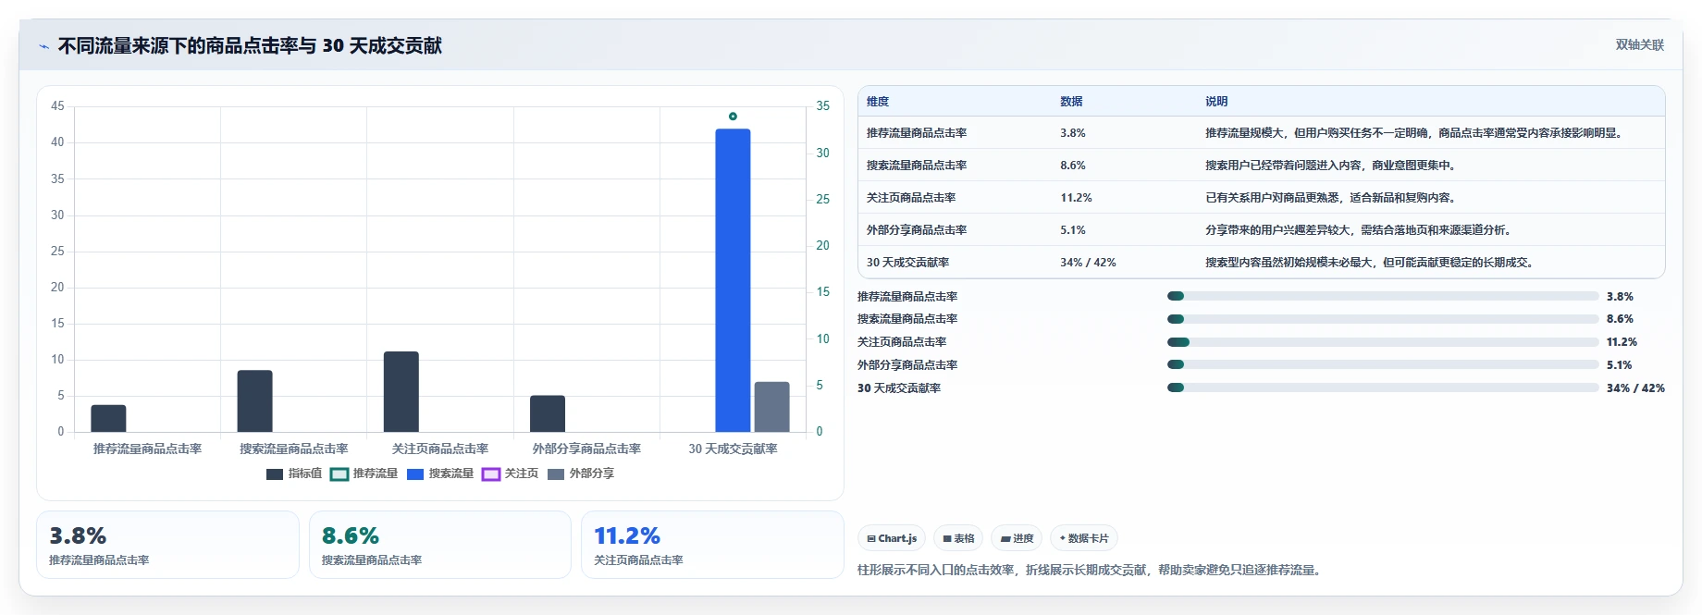The image size is (1702, 615).
Task: Click the 双轴关联 badge
Action: click(x=1639, y=44)
